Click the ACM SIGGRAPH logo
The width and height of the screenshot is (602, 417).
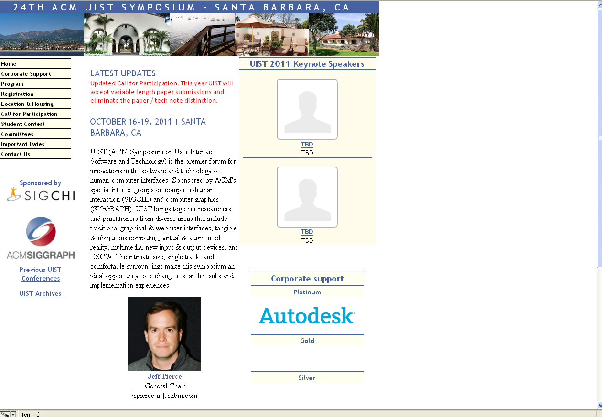pyautogui.click(x=41, y=238)
